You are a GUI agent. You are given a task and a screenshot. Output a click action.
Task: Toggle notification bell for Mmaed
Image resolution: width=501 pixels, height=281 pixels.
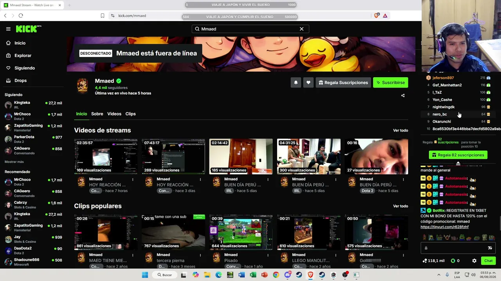tap(296, 82)
